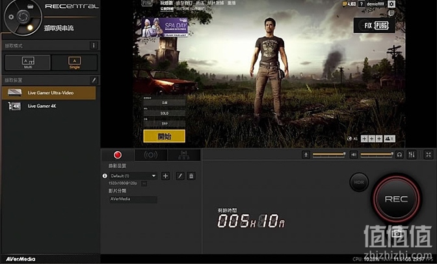Viewport: 437px width, 264px height.
Task: Select the capture and stream glowing dot
Action: (30, 27)
